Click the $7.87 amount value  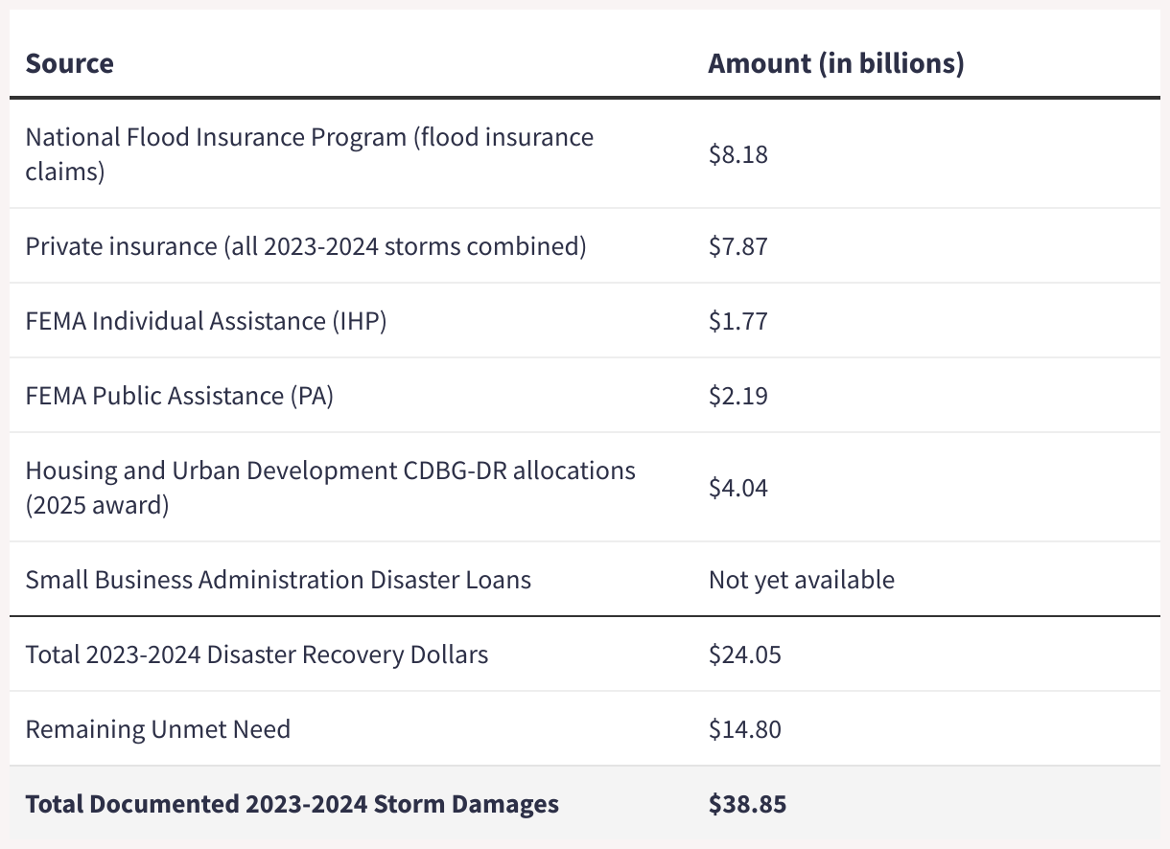(x=737, y=246)
